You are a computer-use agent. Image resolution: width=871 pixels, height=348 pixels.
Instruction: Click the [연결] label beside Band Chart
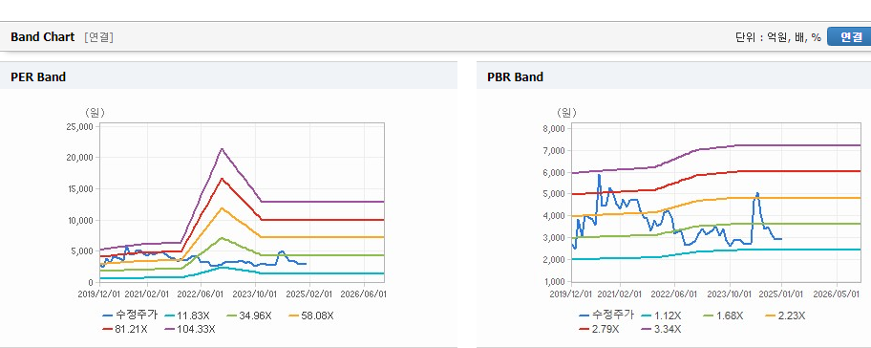[x=99, y=37]
